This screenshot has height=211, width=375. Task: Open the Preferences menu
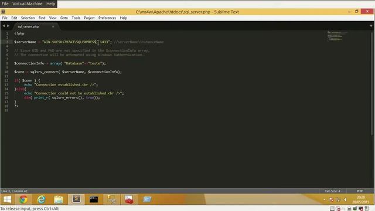tap(107, 18)
